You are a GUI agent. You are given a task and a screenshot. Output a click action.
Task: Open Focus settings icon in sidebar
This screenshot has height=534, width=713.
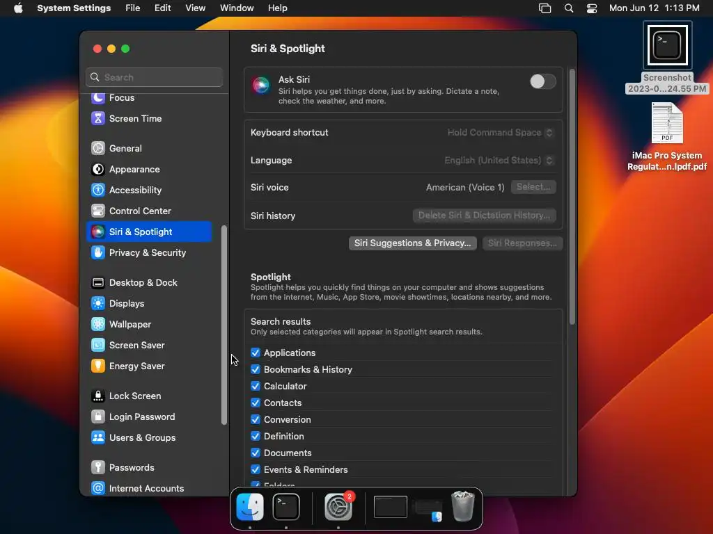(97, 97)
